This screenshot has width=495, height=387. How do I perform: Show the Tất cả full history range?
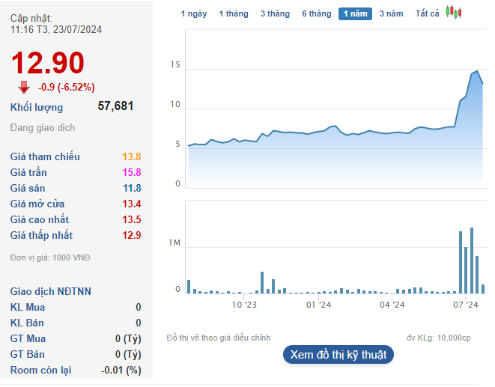coord(427,14)
